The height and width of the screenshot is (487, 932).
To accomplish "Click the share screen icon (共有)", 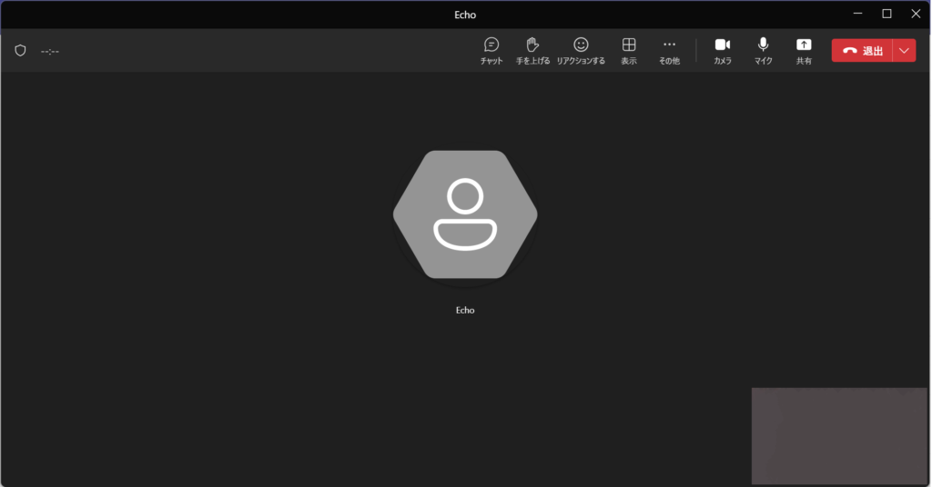I will click(804, 50).
